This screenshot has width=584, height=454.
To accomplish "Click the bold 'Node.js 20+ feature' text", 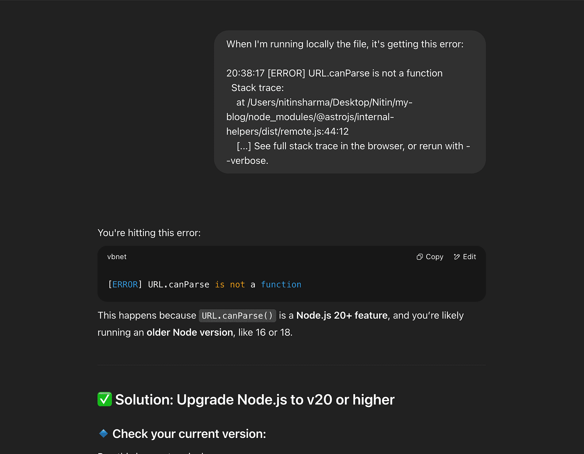I will (342, 315).
